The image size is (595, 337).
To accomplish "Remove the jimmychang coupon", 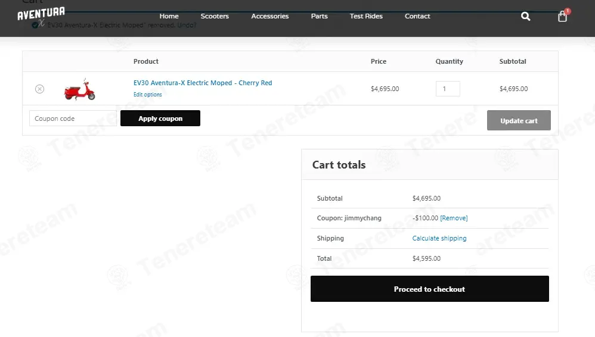I will (x=454, y=218).
